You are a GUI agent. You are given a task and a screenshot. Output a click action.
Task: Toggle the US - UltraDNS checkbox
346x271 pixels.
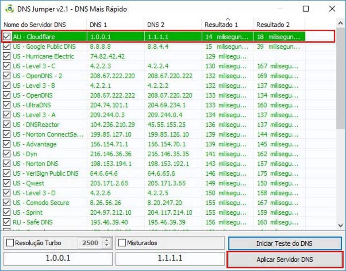tap(6, 105)
